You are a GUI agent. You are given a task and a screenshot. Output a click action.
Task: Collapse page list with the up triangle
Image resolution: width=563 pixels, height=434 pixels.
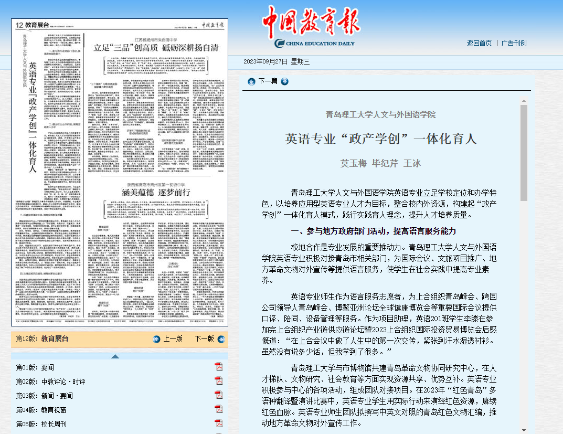(x=115, y=356)
